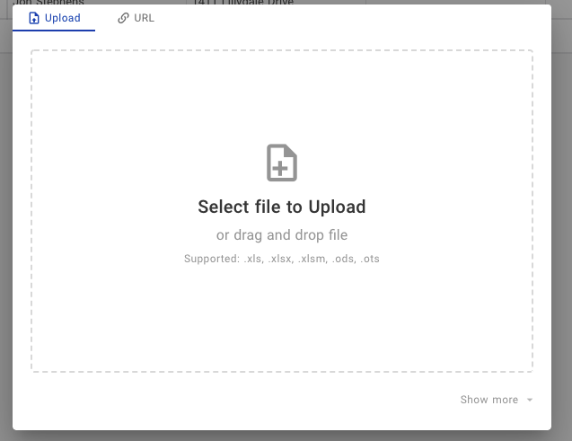Click the add-file document icon
The height and width of the screenshot is (441, 572).
point(282,163)
